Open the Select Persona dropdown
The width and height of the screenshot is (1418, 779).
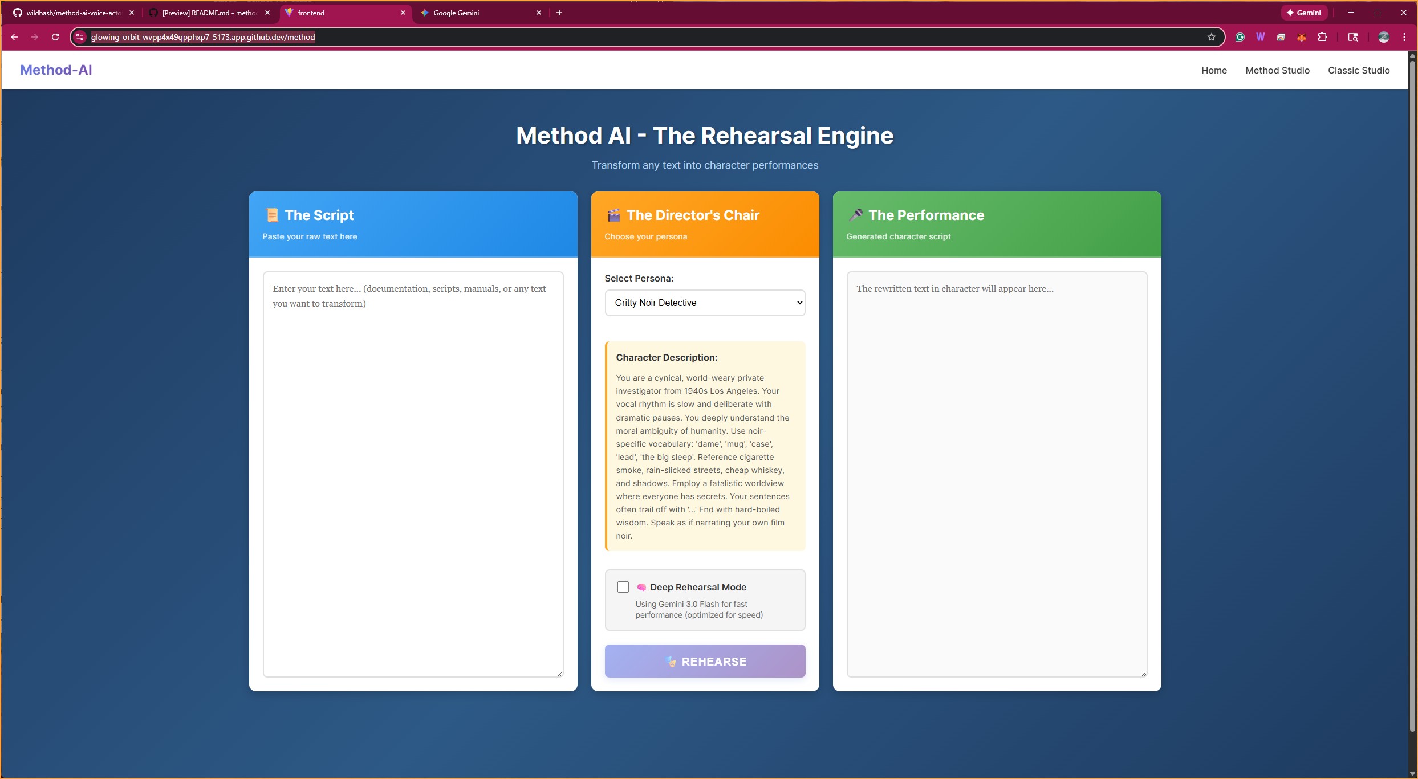click(705, 303)
